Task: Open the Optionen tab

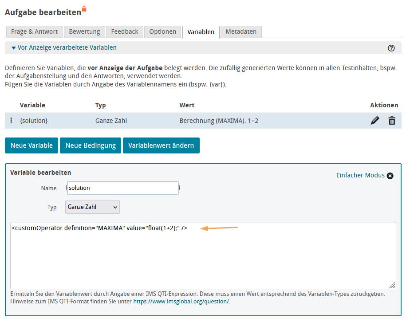Action: pyautogui.click(x=162, y=31)
